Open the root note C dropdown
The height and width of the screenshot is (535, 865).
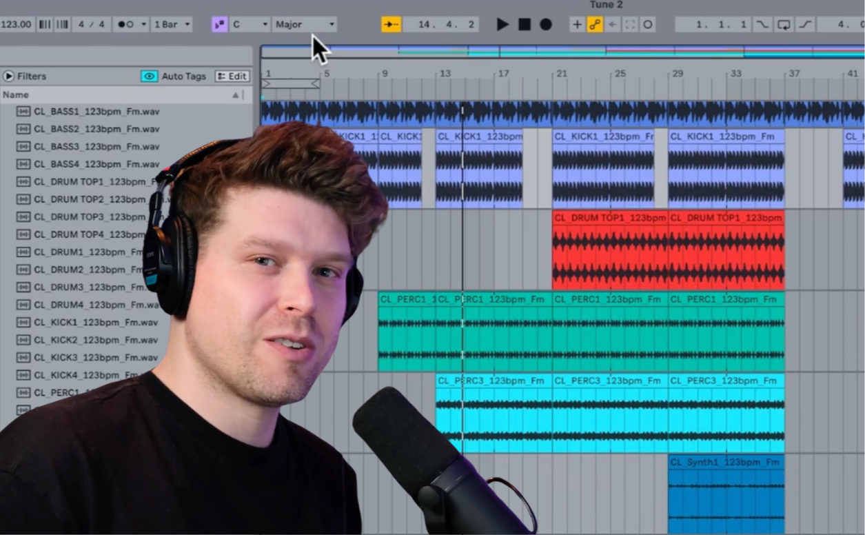[x=250, y=24]
